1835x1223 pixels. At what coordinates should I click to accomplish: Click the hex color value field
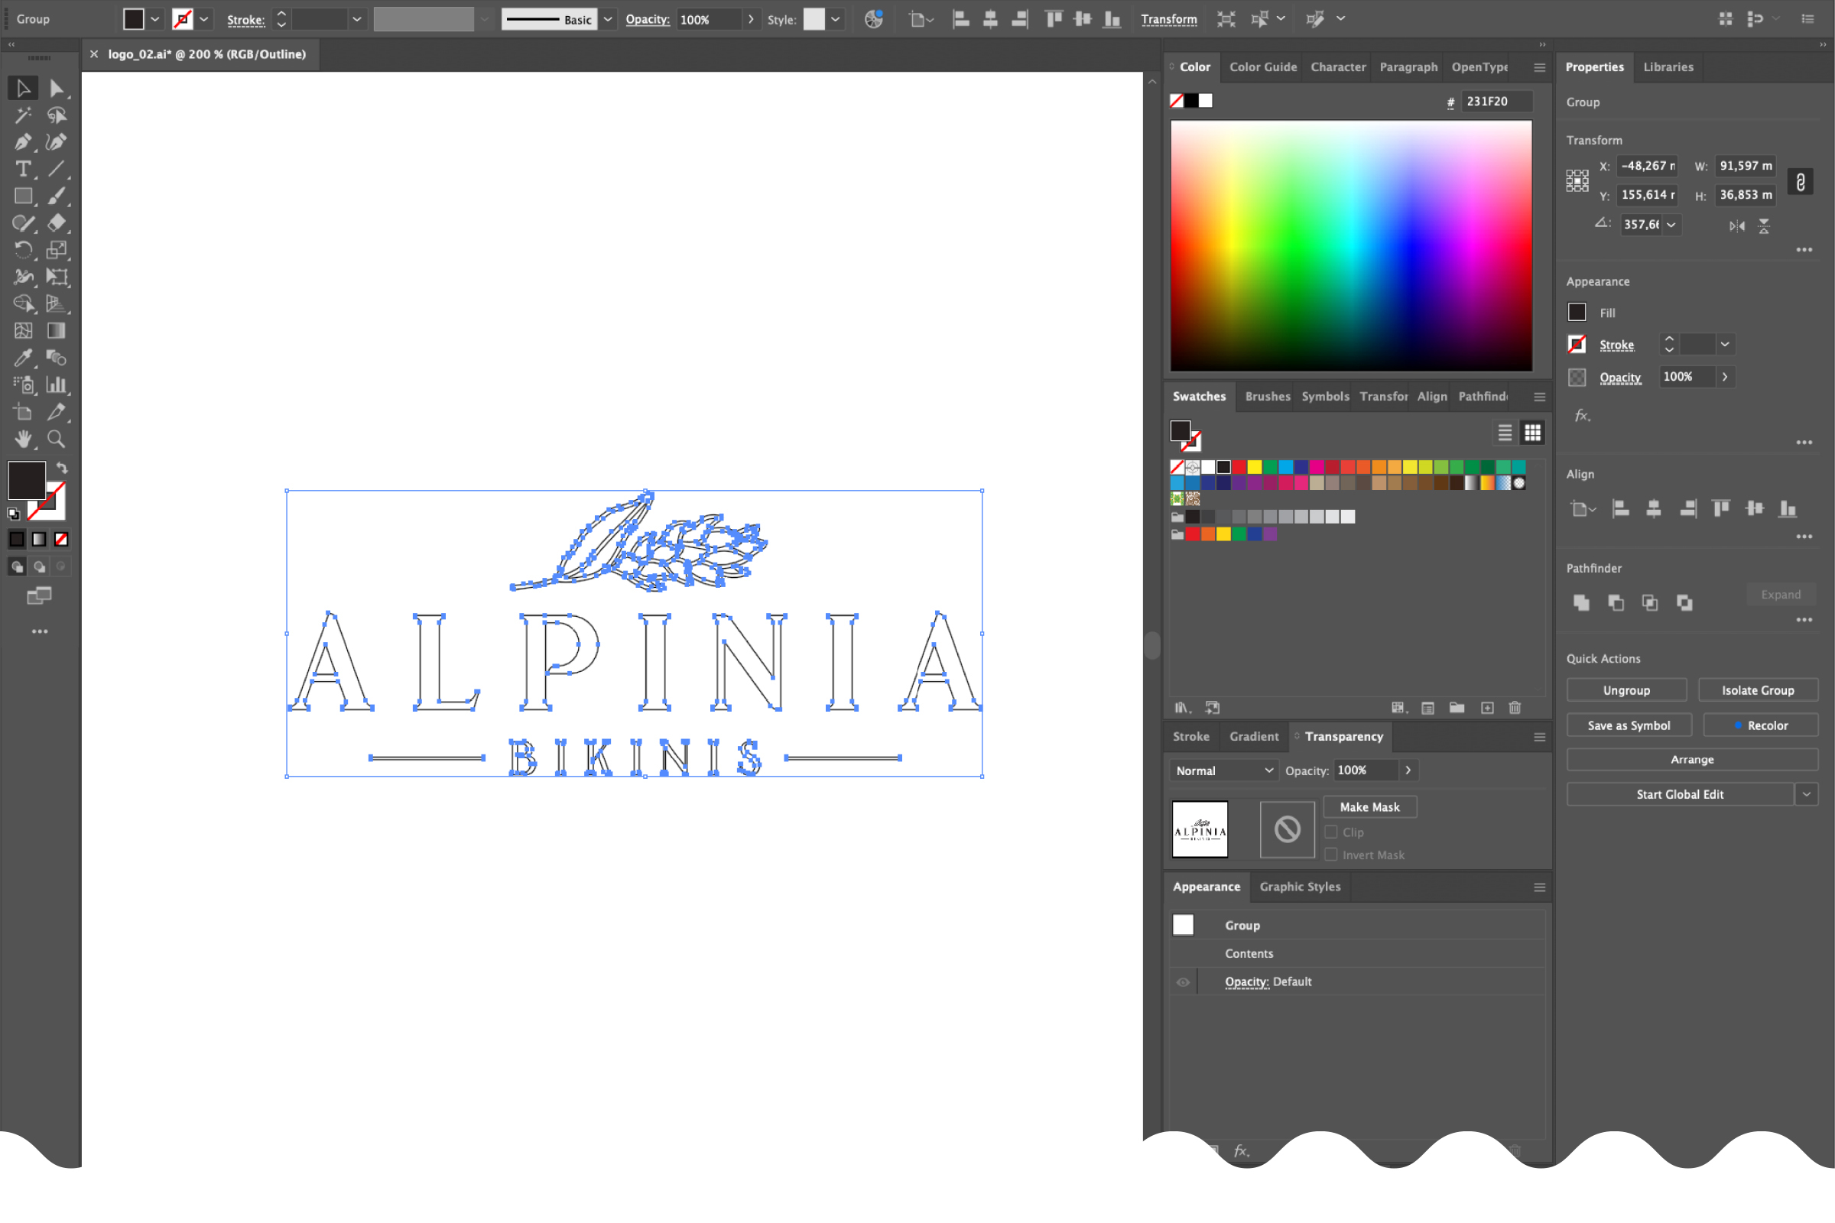pos(1496,102)
